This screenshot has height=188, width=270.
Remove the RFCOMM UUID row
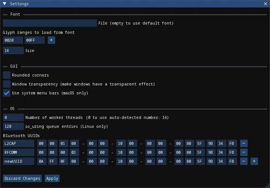point(244,152)
